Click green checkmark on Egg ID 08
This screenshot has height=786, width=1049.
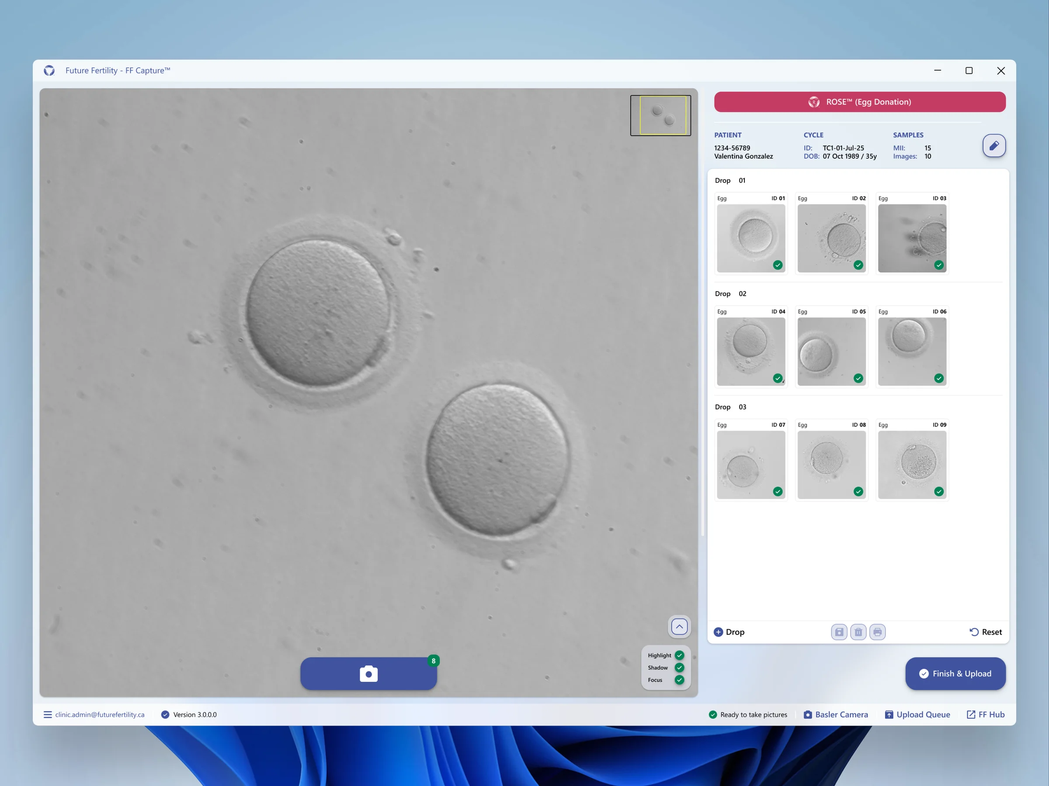[858, 491]
